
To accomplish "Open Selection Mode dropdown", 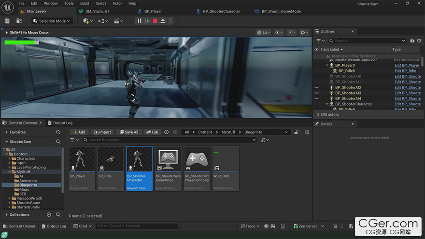I will [x=52, y=21].
